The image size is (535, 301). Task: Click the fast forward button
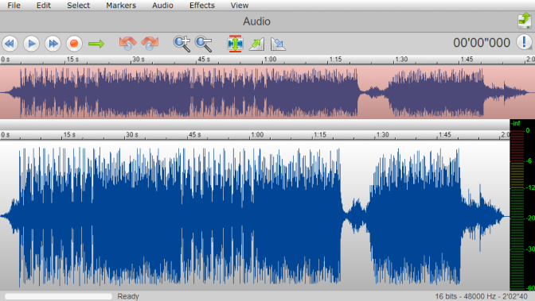(x=53, y=44)
